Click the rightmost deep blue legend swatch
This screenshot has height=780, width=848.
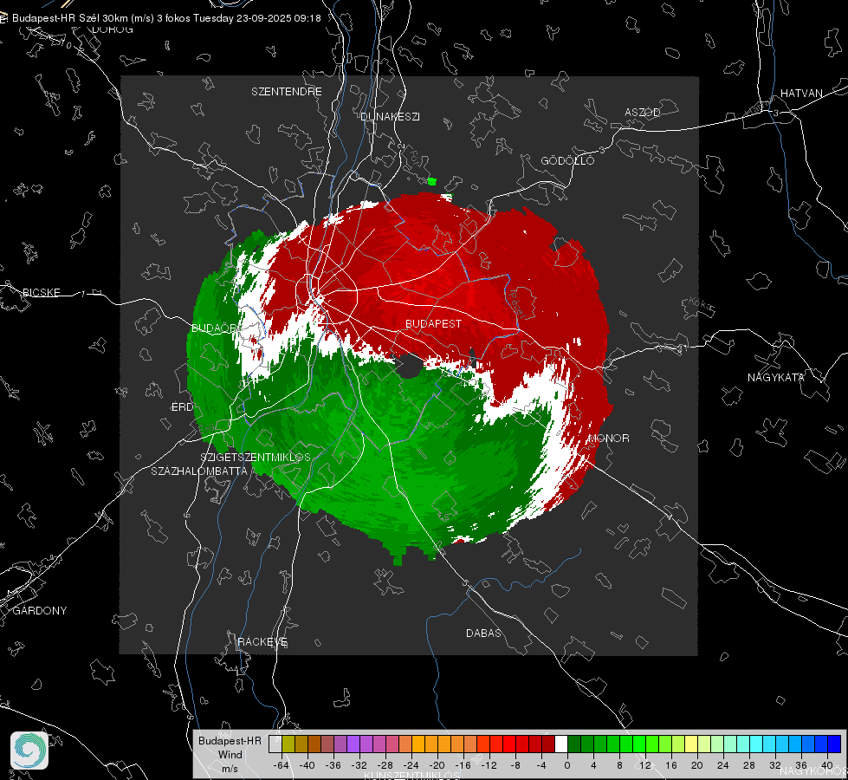[x=834, y=744]
